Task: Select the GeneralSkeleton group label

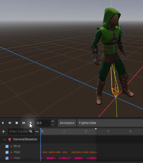Action: 25,139
